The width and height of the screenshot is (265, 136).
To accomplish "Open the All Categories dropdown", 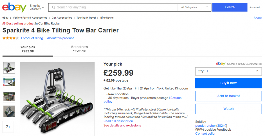I will [x=194, y=7].
